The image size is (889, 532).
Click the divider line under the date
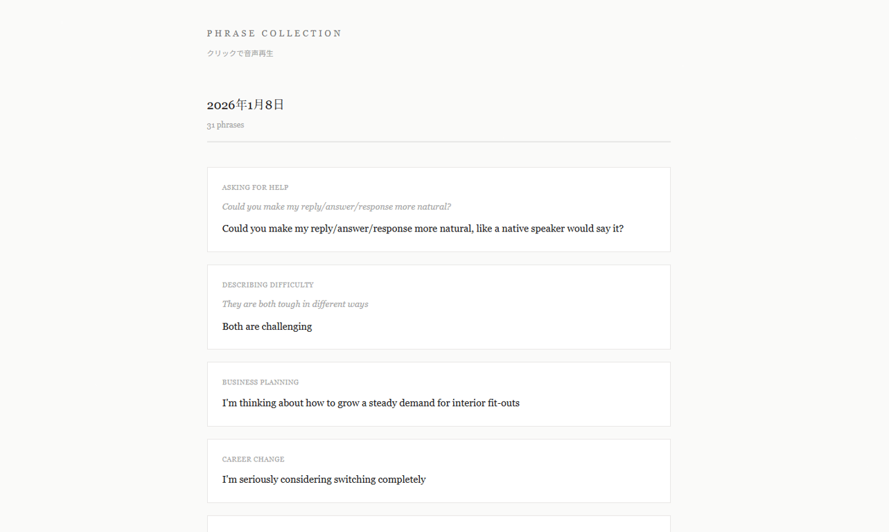point(438,142)
